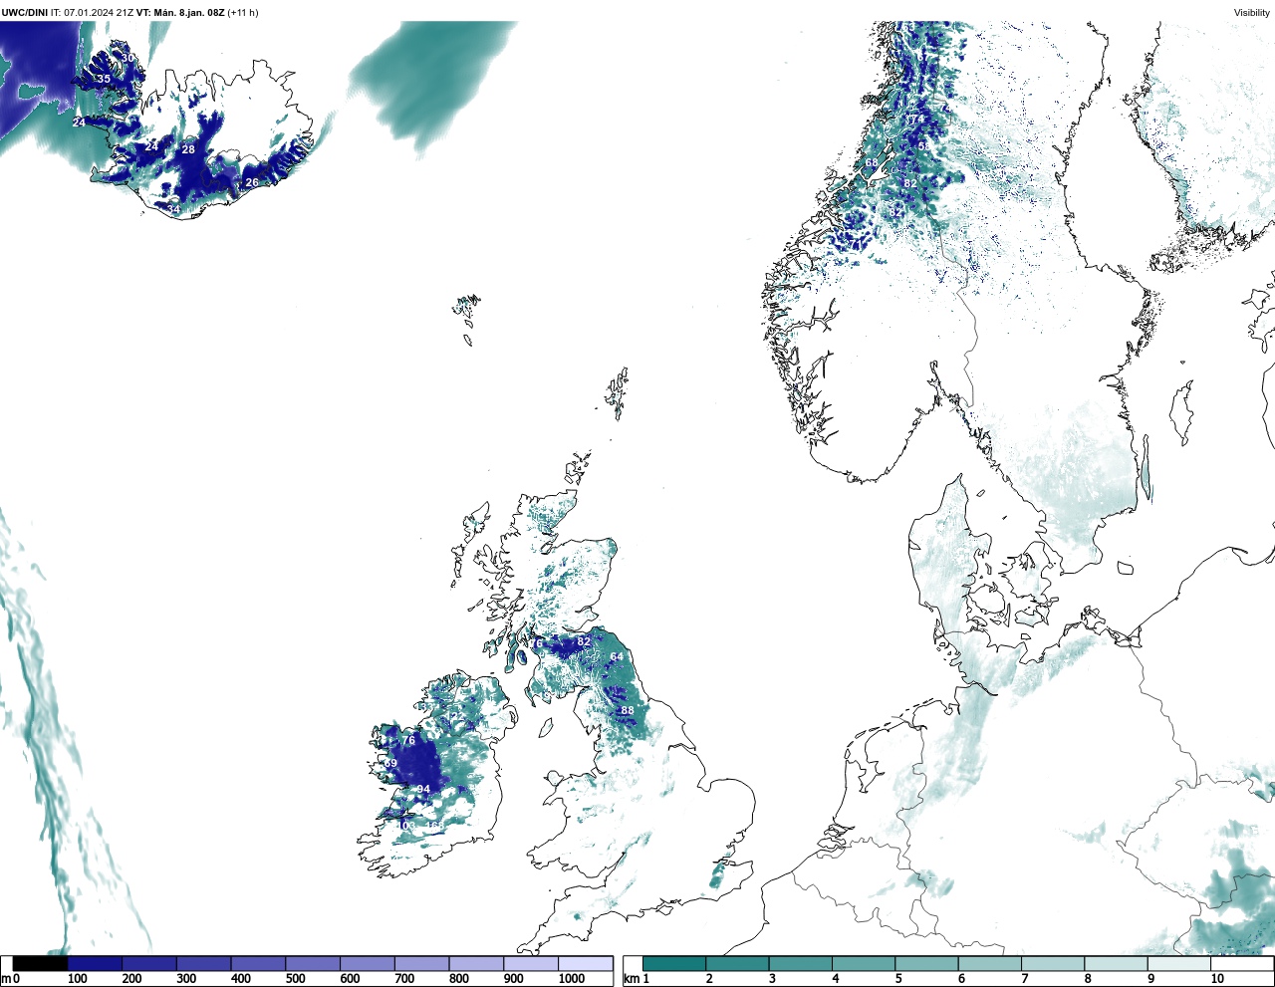
Task: Click the 'UWC/DINI' header text
Action: (x=24, y=13)
